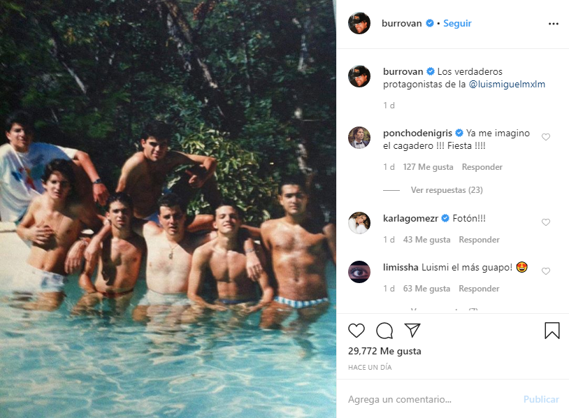The height and width of the screenshot is (418, 569).
Task: Expand 'Ver respuestas (23)' replies
Action: click(x=447, y=190)
